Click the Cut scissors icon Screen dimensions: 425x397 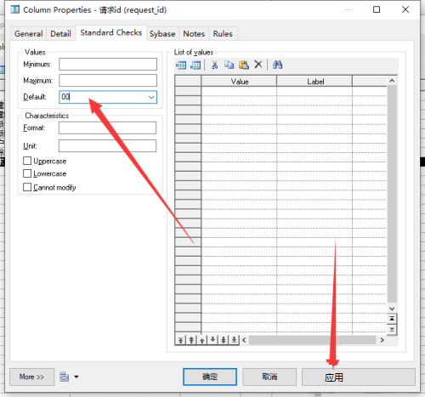coord(215,65)
